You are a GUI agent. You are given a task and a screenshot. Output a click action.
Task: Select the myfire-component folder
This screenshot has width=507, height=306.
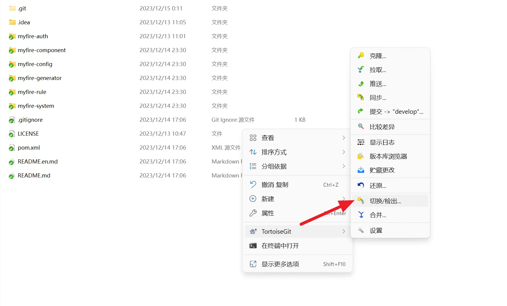(41, 50)
